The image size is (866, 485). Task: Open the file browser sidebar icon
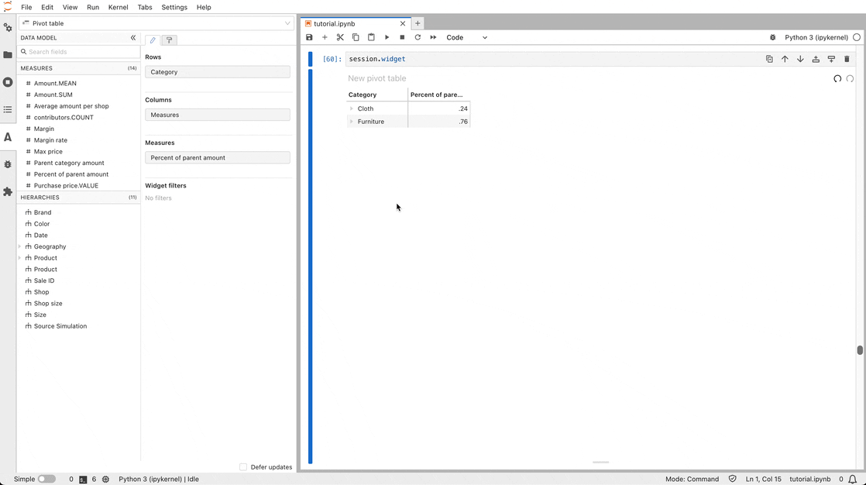coord(8,55)
